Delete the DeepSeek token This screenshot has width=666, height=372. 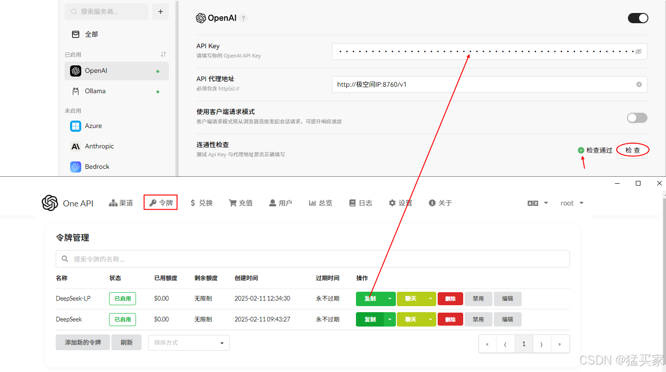(450, 320)
